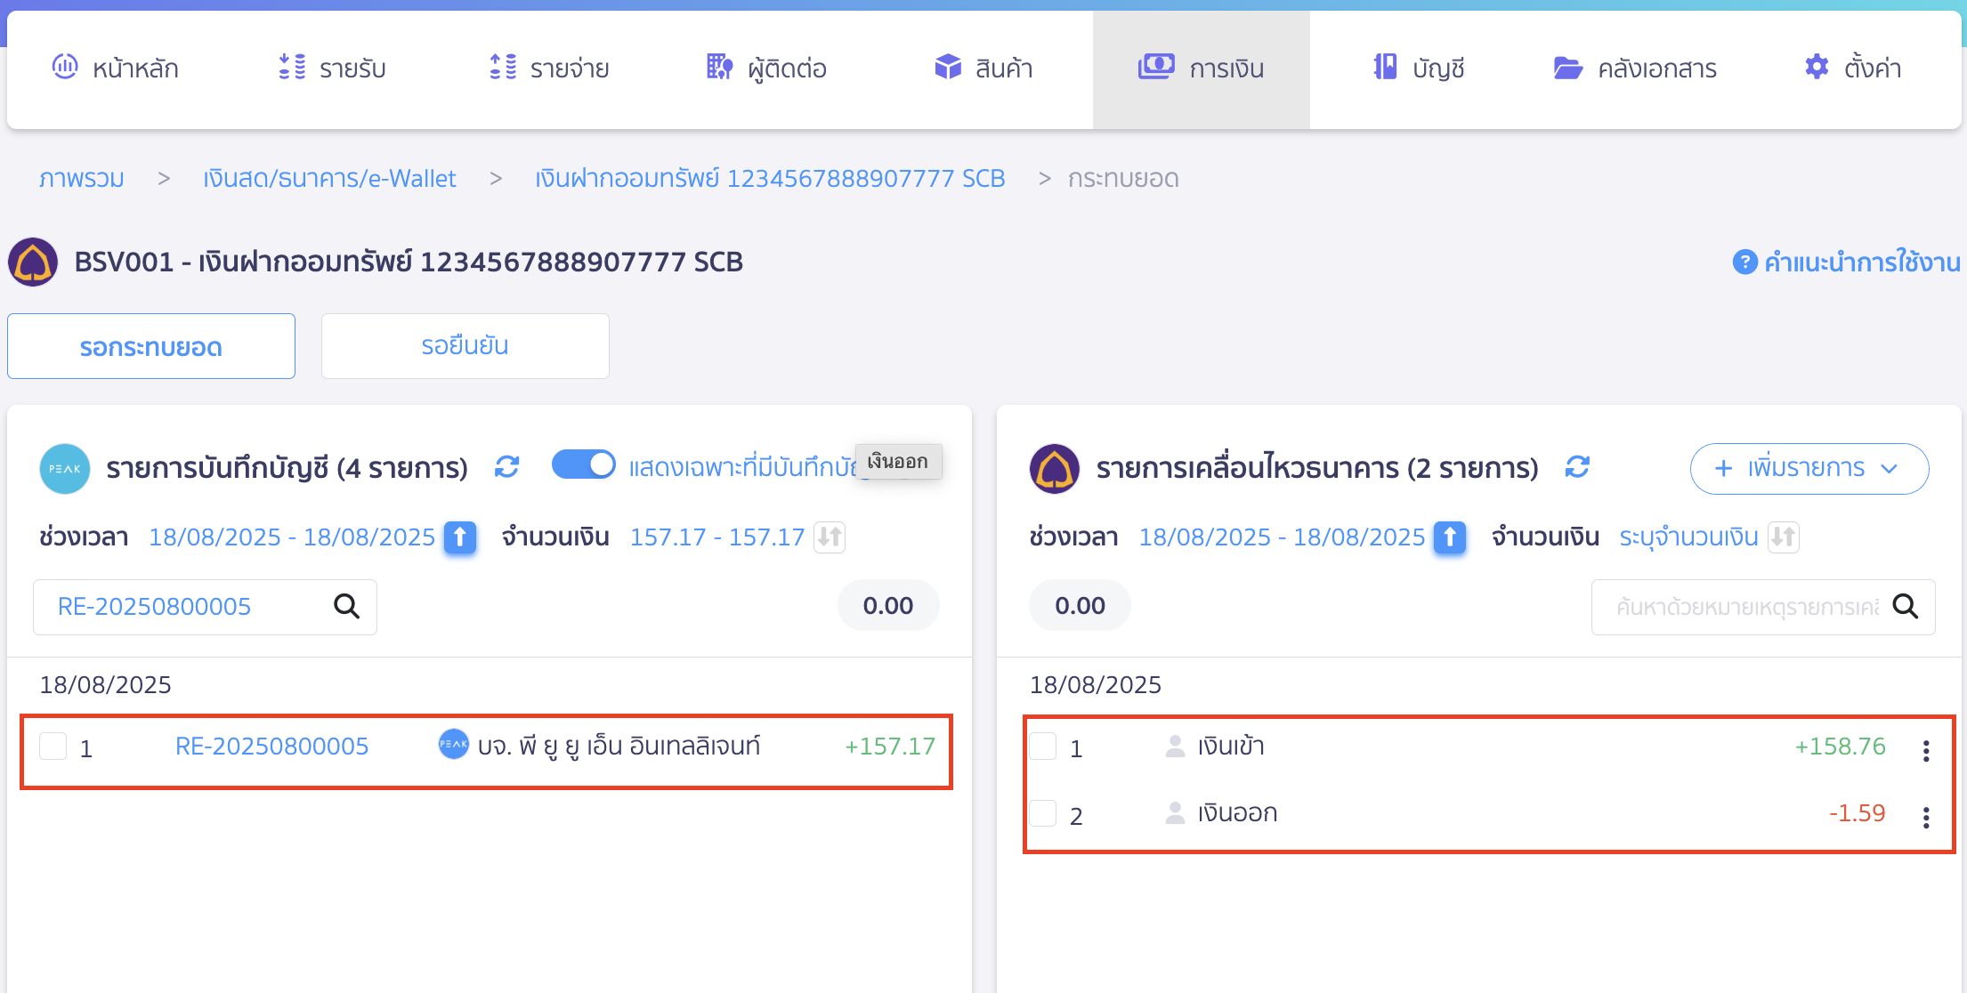The width and height of the screenshot is (1967, 993).
Task: Open date range in accounting entries panel
Action: point(292,537)
